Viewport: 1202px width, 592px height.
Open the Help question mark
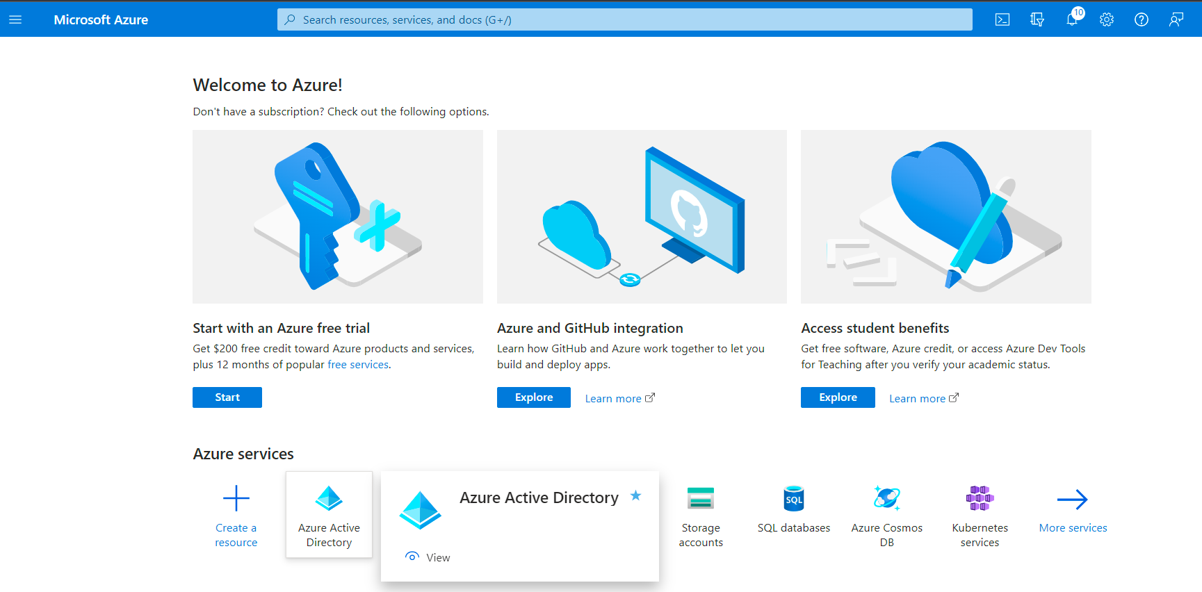1142,19
